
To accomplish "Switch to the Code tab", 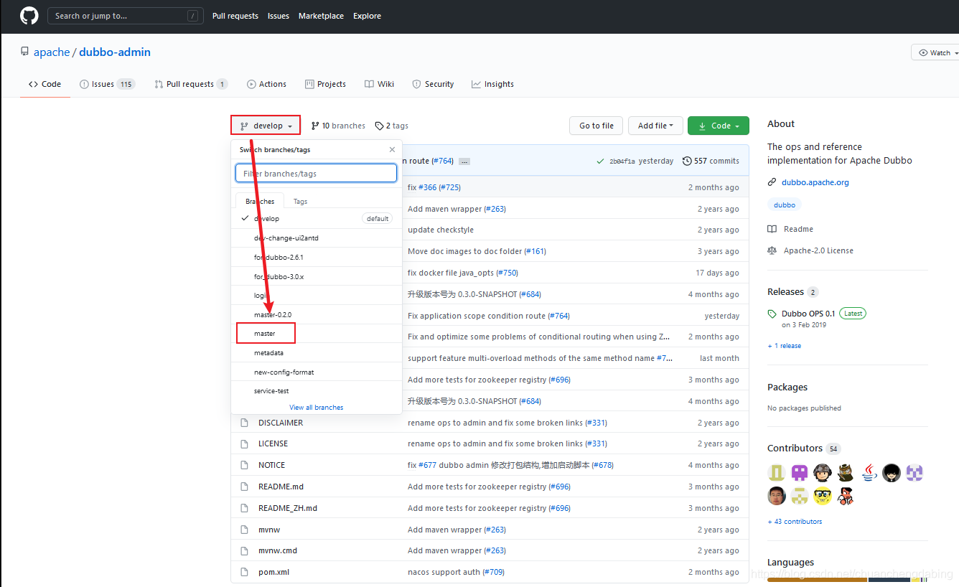I will pos(45,84).
